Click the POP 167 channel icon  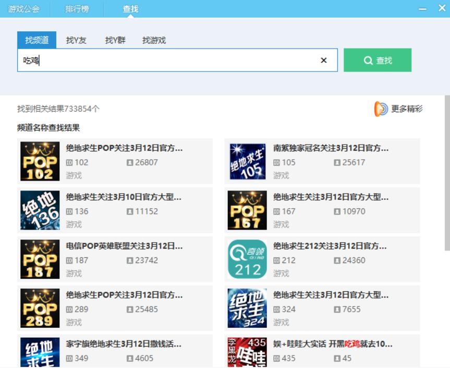[x=247, y=210]
